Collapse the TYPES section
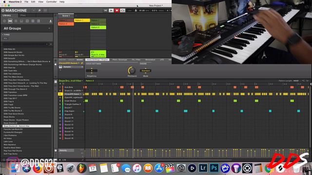The height and width of the screenshot is (175, 312). [6, 35]
